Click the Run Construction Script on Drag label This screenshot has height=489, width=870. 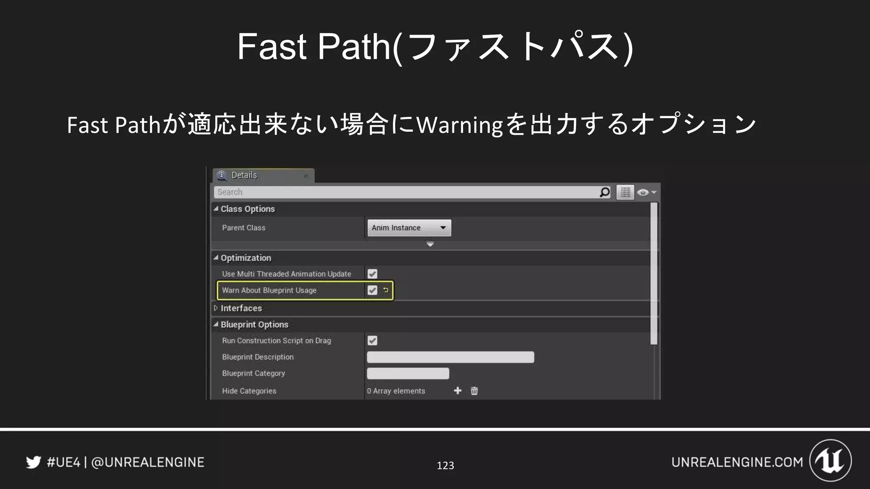(x=277, y=340)
